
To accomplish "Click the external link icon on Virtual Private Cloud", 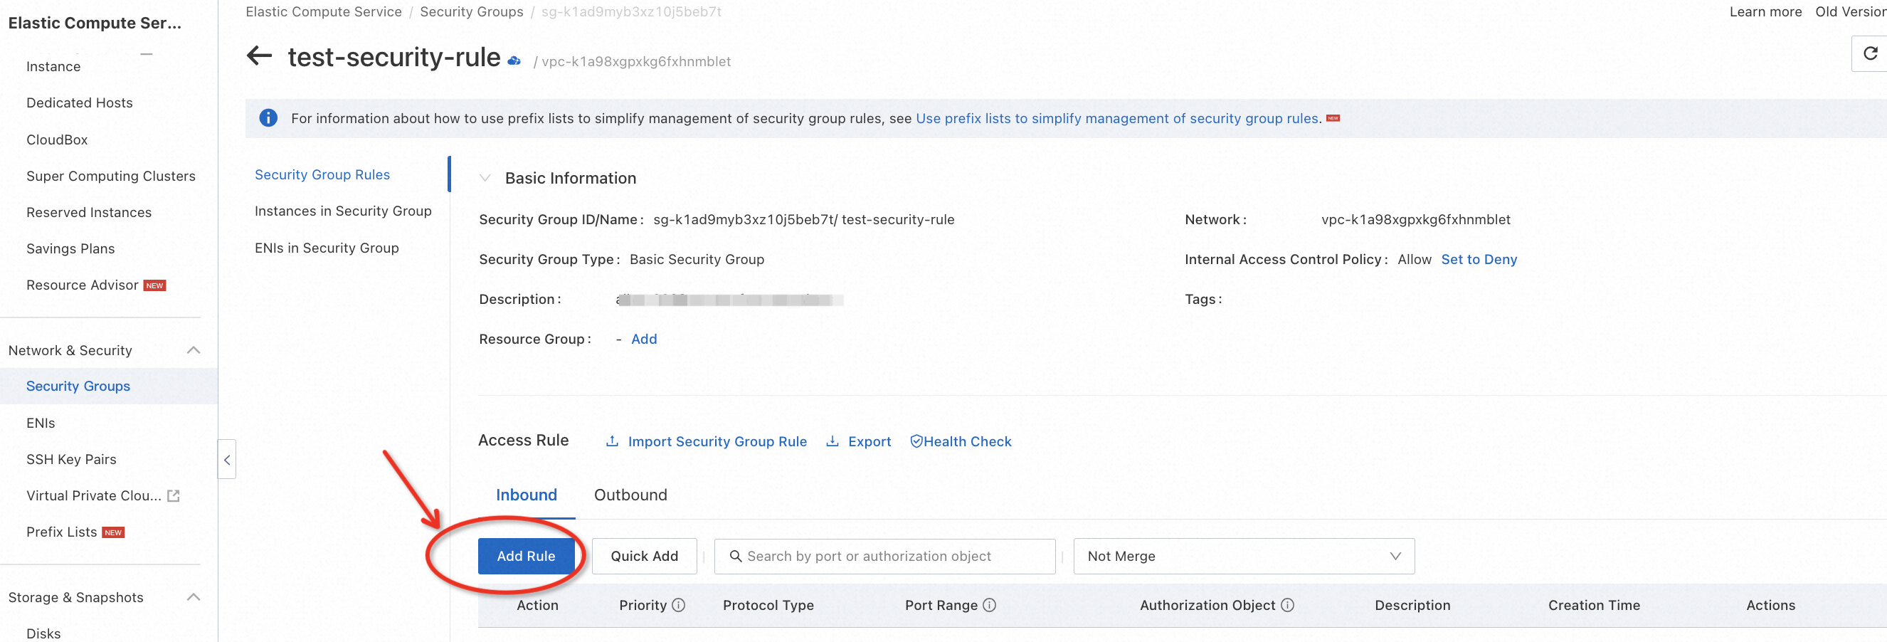I will point(174,496).
